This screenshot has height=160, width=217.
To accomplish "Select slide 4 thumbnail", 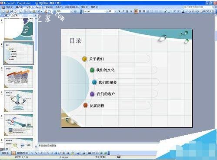I will coord(19,101).
